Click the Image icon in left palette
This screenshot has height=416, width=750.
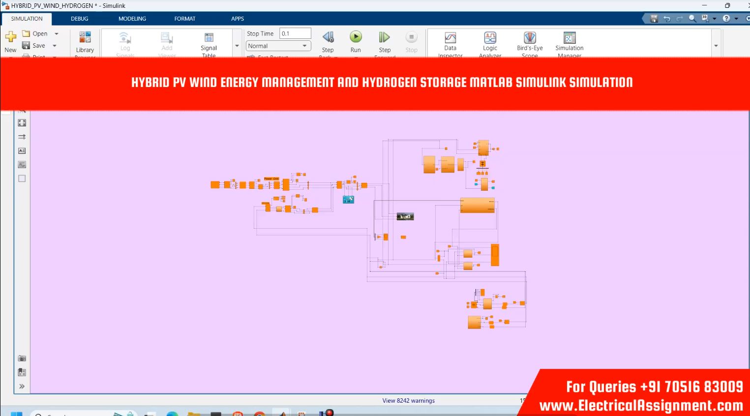(22, 165)
